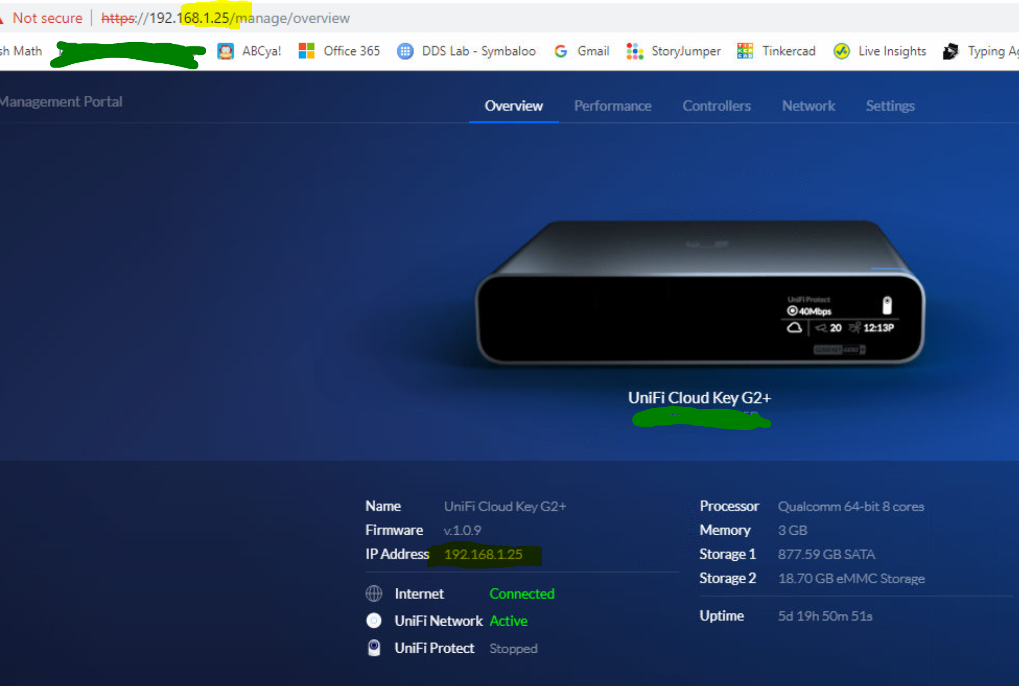Switch to the Performance tab
This screenshot has width=1019, height=686.
tap(612, 106)
